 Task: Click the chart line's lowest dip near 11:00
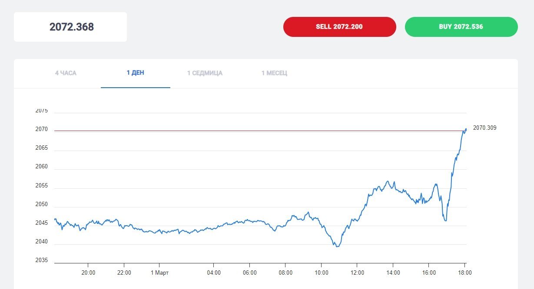337,246
